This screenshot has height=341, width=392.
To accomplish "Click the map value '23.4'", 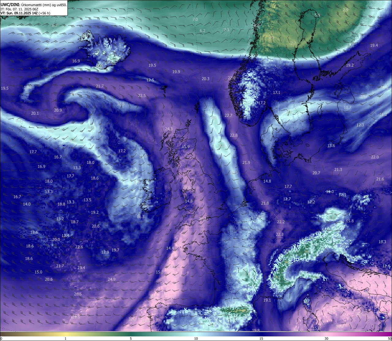I will tap(81, 268).
